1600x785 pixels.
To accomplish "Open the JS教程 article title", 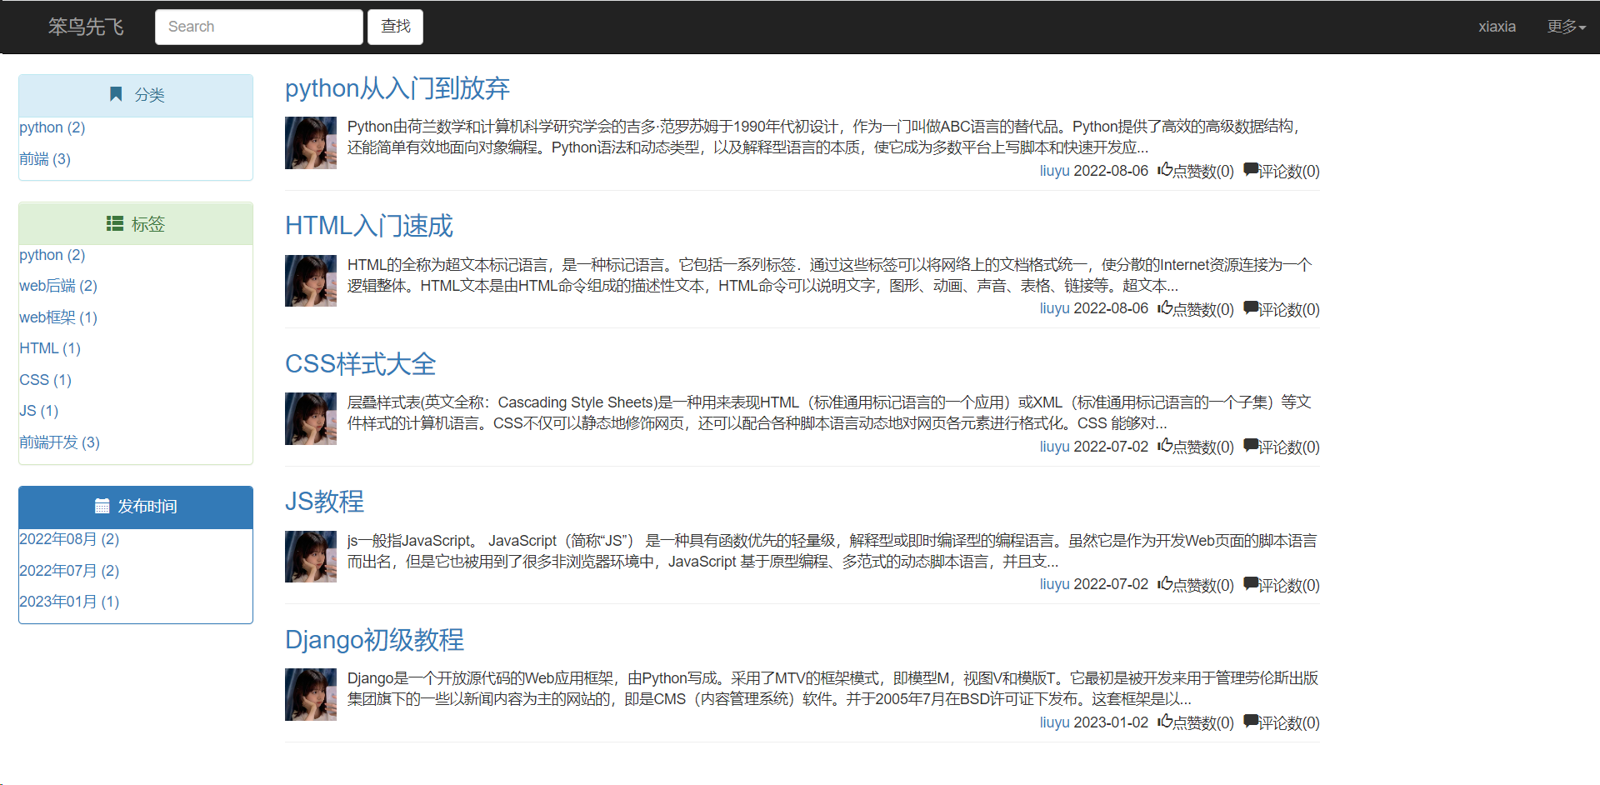I will [324, 502].
